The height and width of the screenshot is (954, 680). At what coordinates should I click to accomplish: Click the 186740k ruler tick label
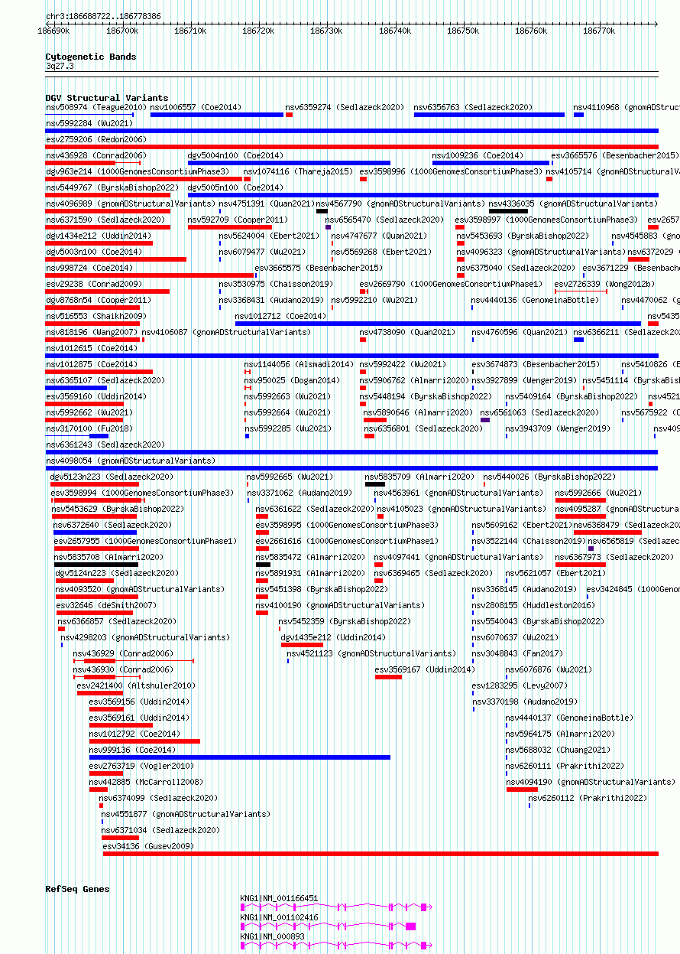coord(394,31)
